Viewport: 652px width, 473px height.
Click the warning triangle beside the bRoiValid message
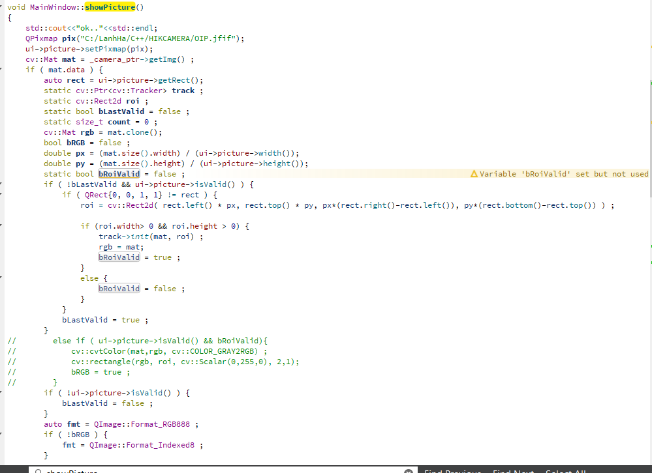click(x=474, y=174)
